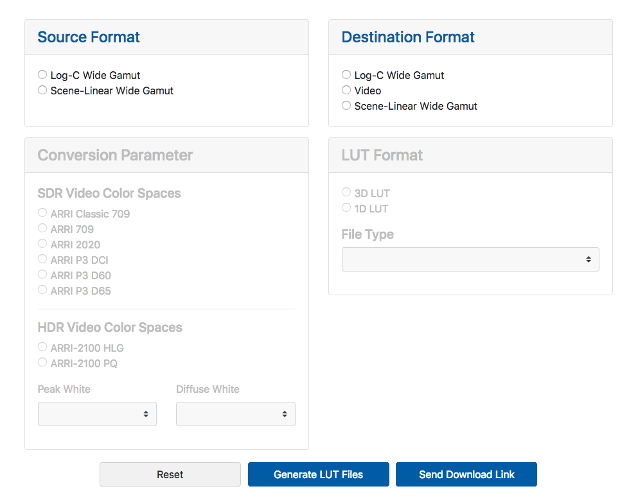Choose ARRI P3 D60 color space

42,275
